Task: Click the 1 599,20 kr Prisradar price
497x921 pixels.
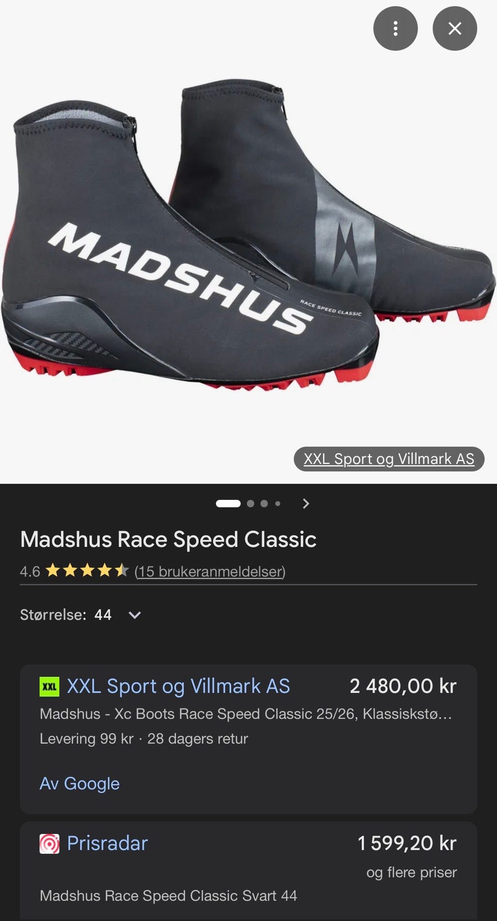Action: coord(407,843)
